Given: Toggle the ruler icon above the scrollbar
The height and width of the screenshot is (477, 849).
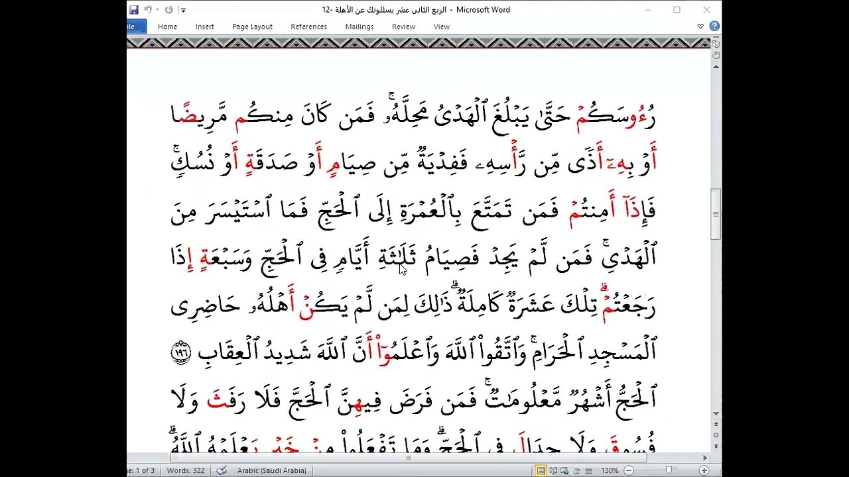Looking at the screenshot, I should click(716, 44).
